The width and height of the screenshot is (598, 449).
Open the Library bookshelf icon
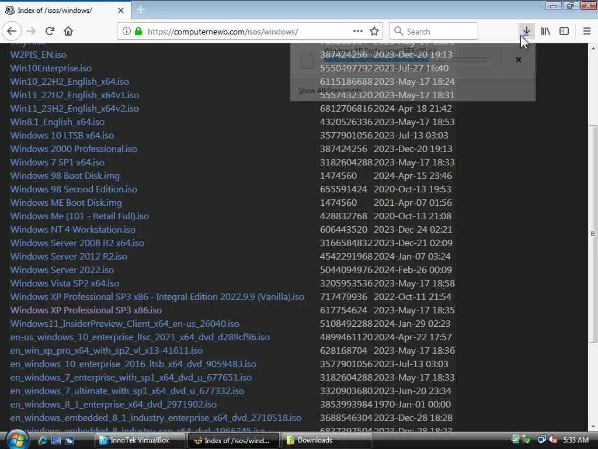point(545,31)
